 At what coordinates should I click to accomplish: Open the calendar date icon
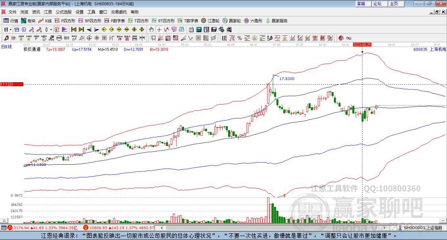[191, 30]
